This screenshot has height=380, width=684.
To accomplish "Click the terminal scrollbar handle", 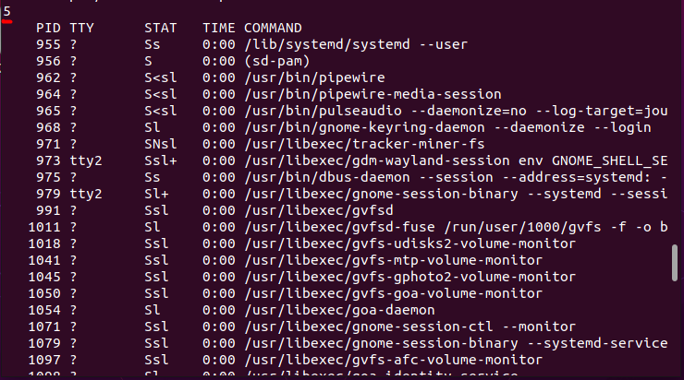I will pos(675,263).
